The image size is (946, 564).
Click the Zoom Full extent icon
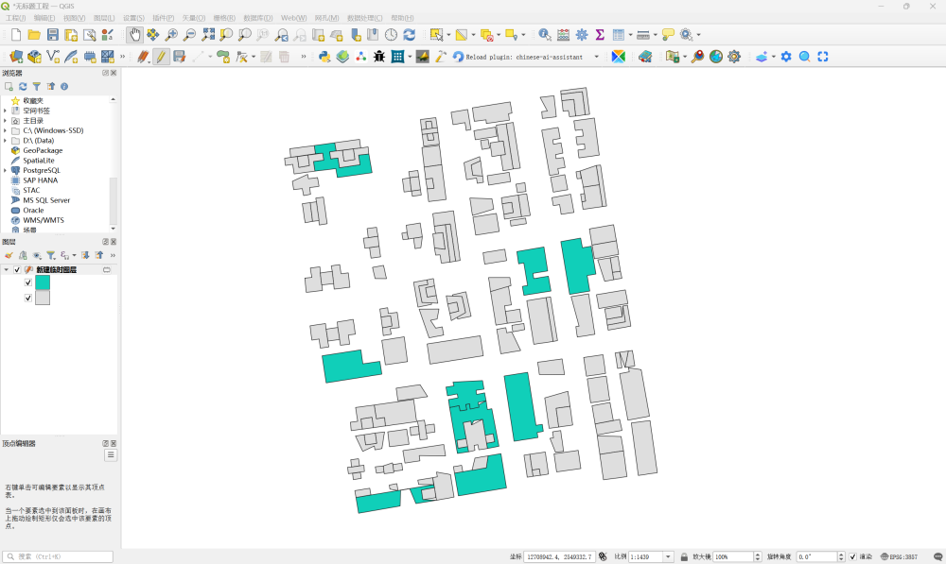[207, 35]
